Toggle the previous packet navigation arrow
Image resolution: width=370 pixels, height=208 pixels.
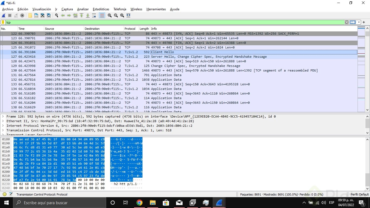(x=63, y=15)
